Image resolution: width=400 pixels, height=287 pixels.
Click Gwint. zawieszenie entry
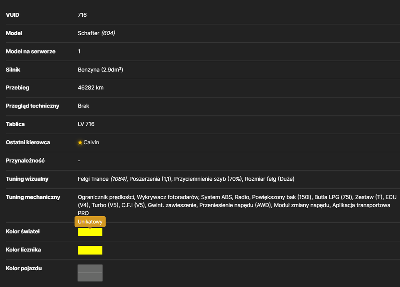[x=172, y=205]
